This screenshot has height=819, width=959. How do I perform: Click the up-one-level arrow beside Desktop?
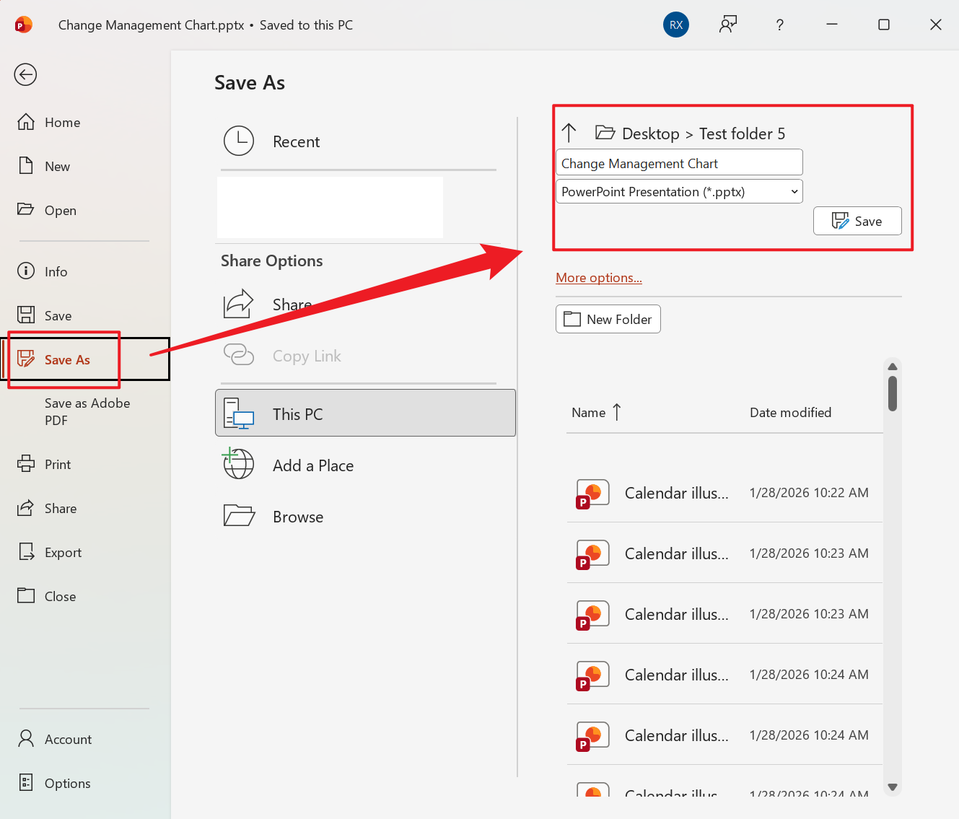[x=569, y=133]
